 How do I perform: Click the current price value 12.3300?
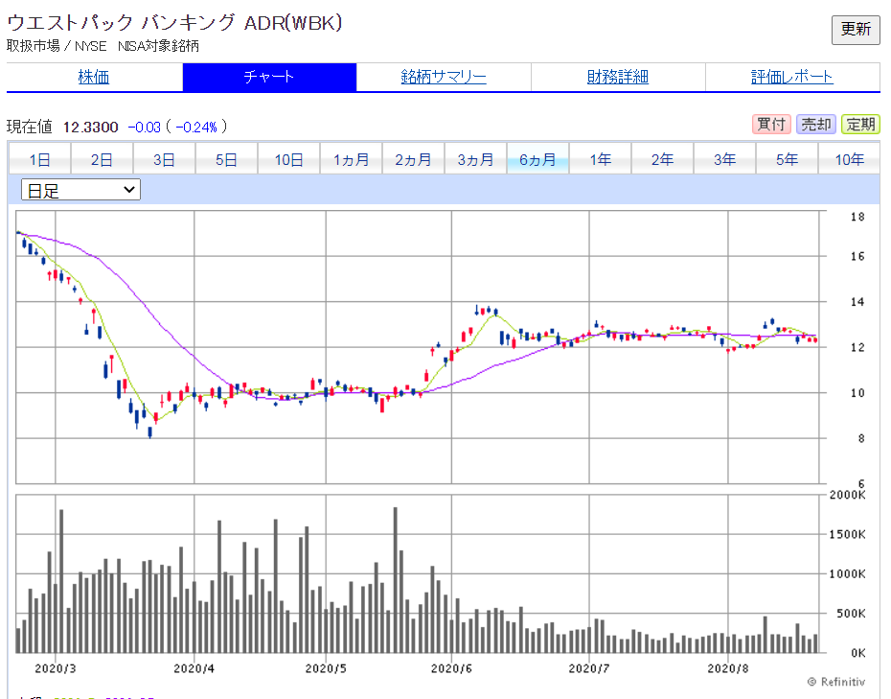(90, 127)
